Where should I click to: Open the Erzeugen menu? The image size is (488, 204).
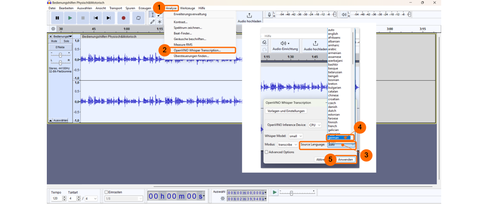pos(144,8)
